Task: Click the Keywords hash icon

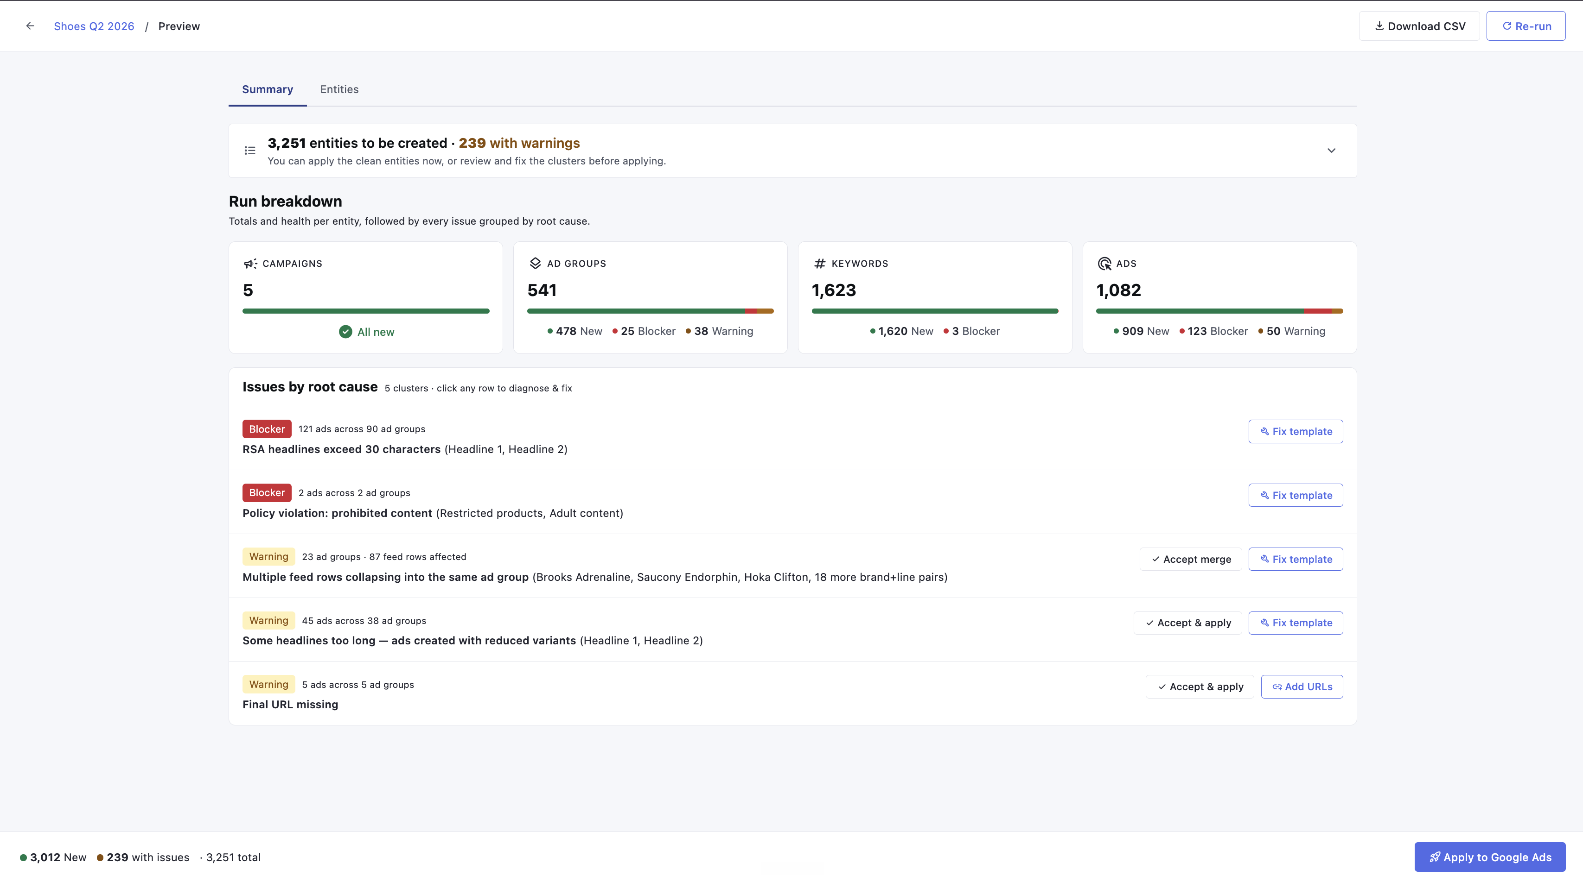Action: click(819, 263)
